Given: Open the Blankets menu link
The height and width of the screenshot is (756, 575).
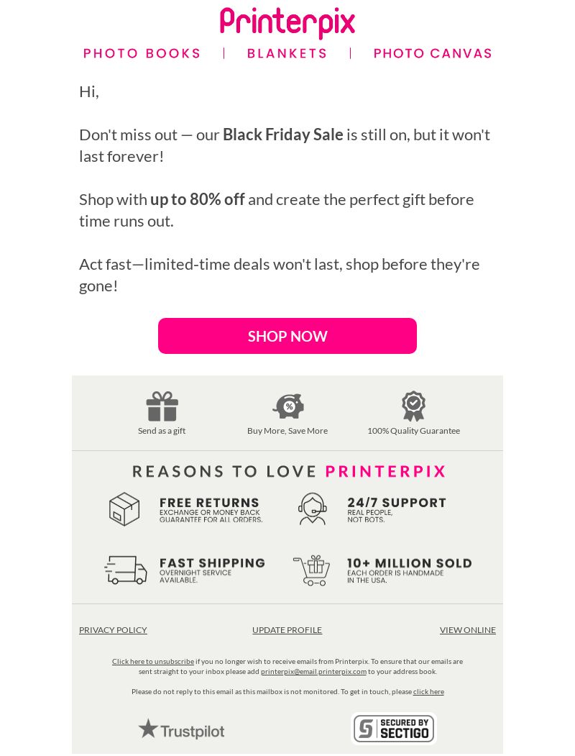Looking at the screenshot, I should pos(287,53).
